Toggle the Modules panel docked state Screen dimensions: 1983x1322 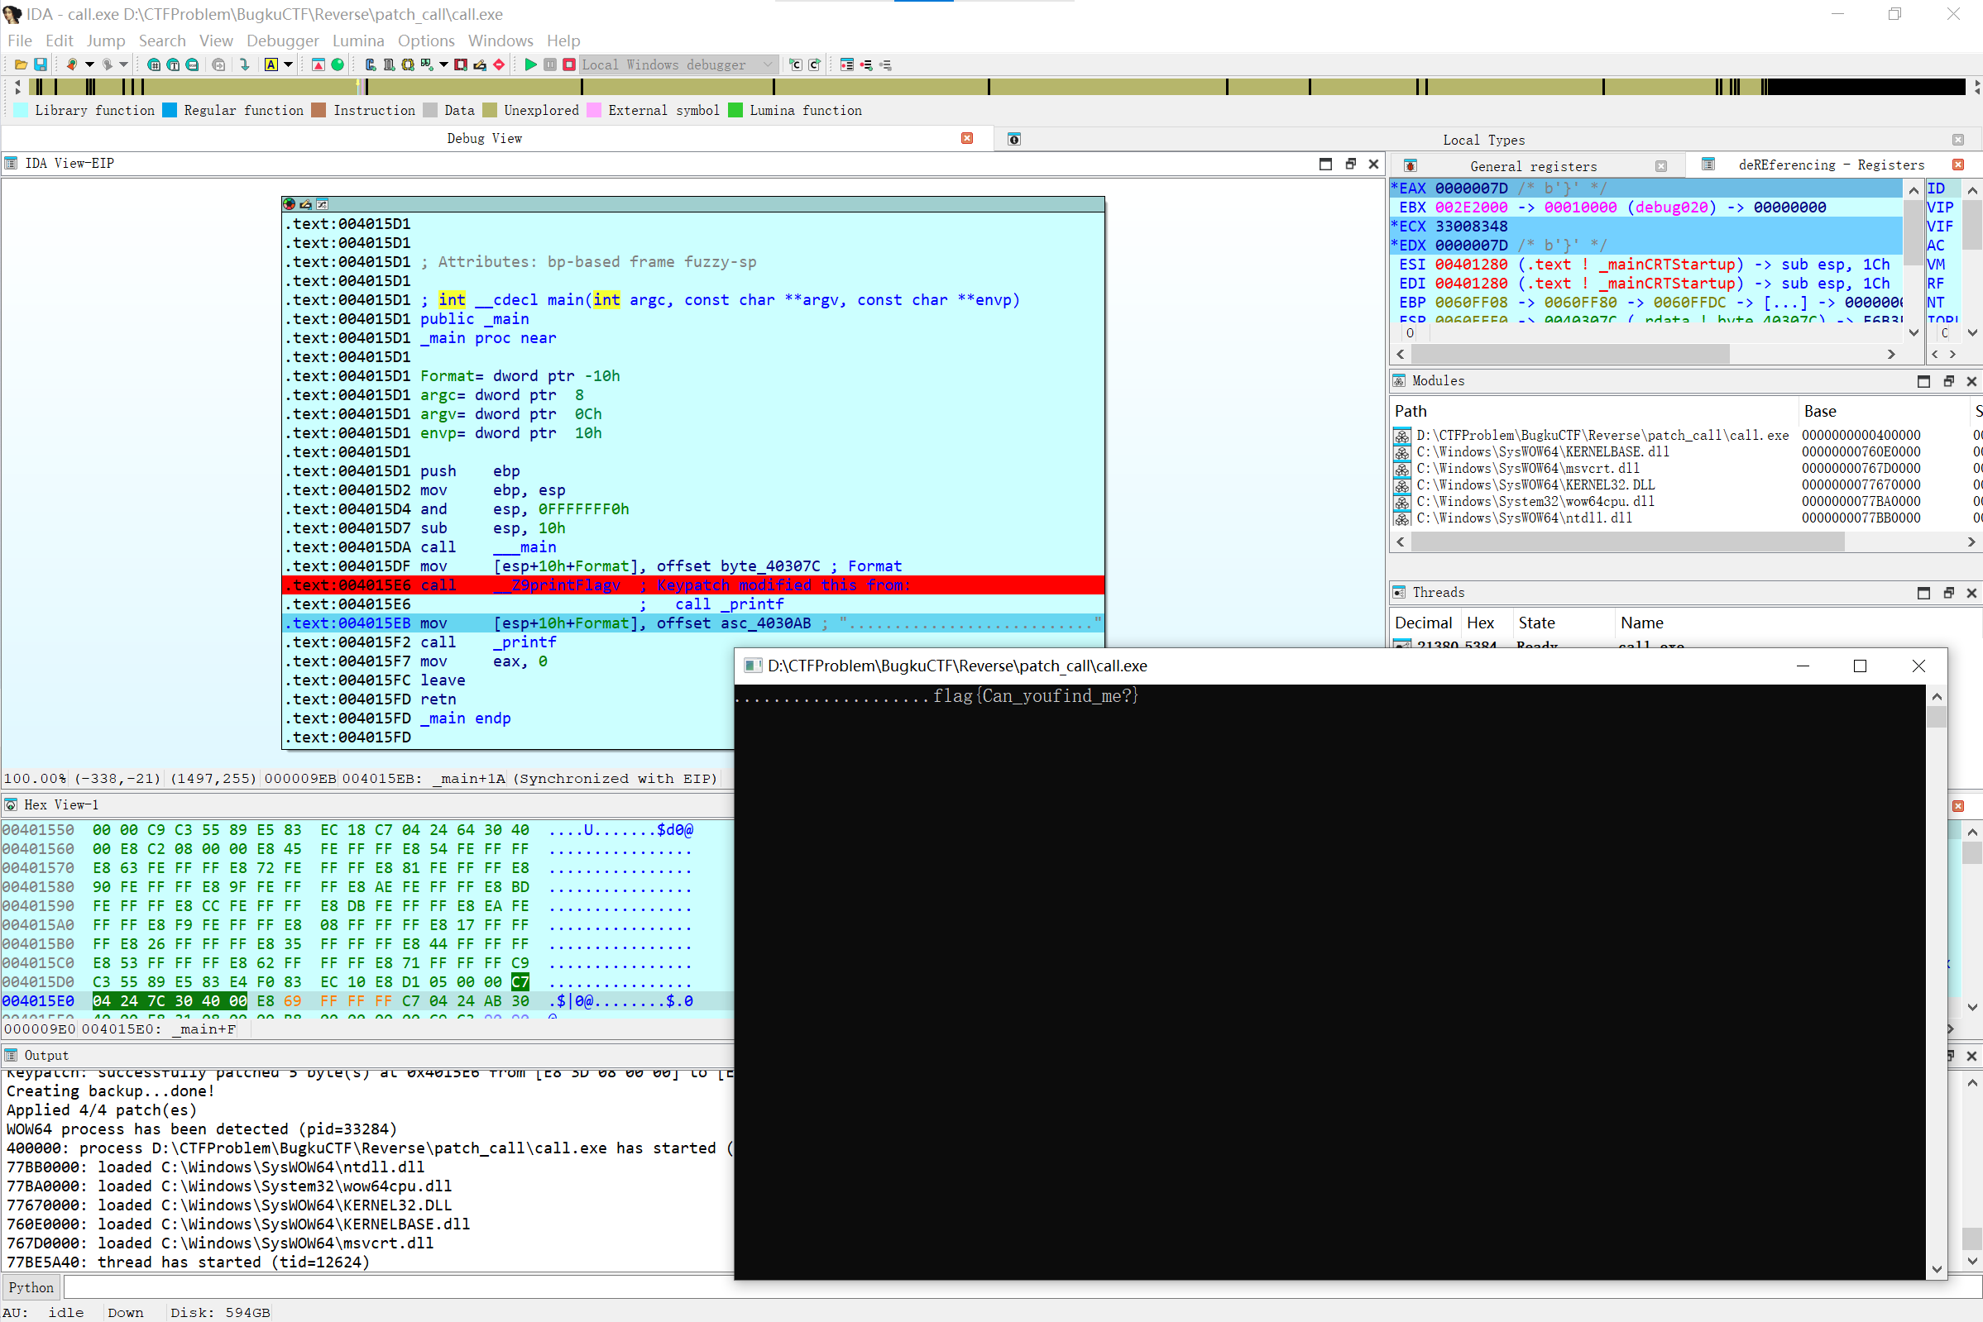[1949, 381]
